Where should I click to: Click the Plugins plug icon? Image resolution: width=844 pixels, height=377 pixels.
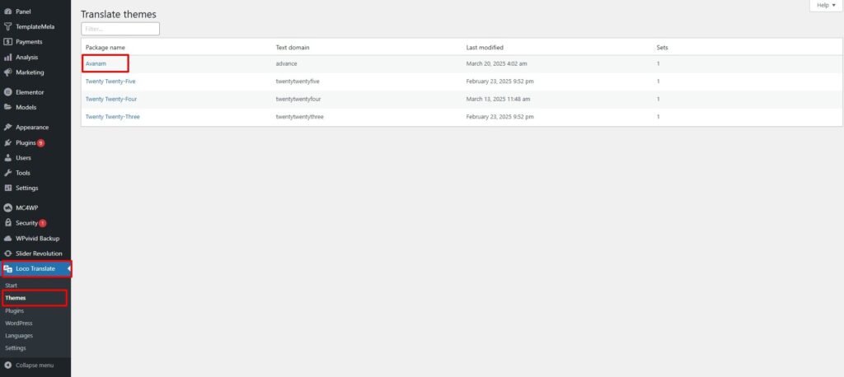[x=7, y=143]
